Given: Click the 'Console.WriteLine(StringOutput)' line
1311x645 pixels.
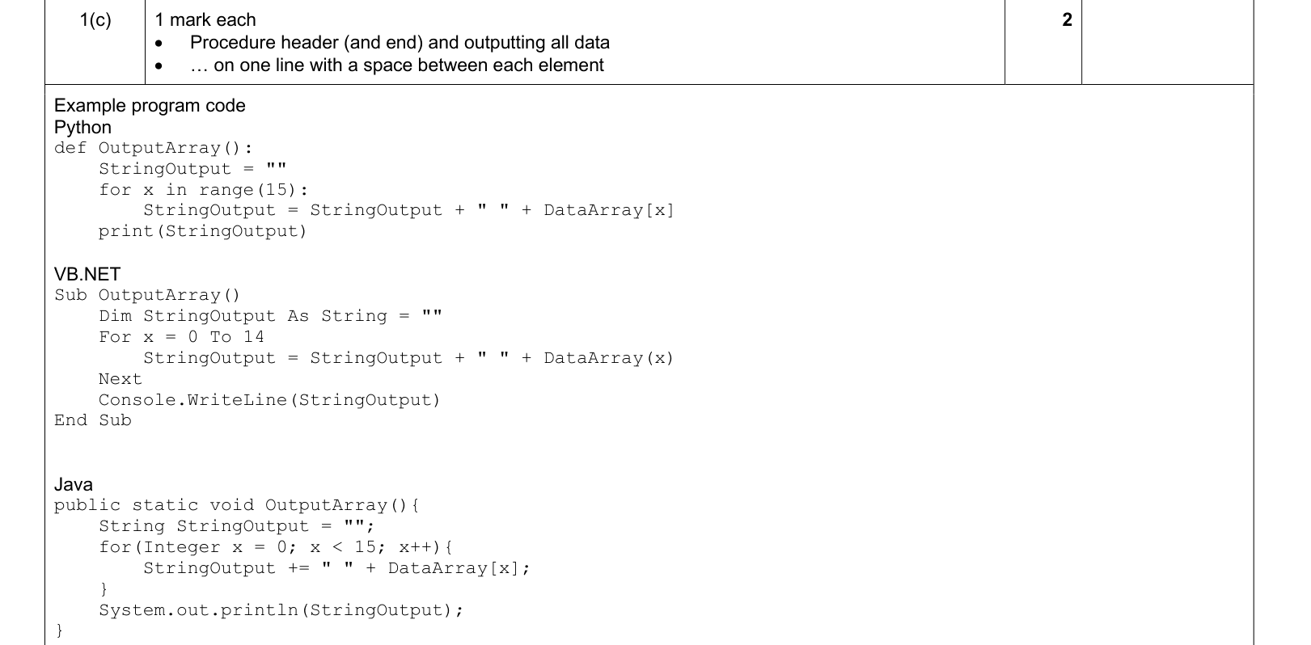Looking at the screenshot, I should pos(270,400).
